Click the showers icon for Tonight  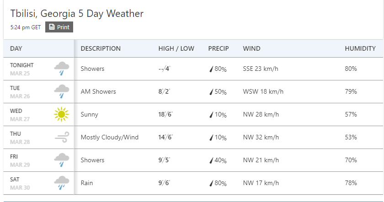click(x=61, y=69)
